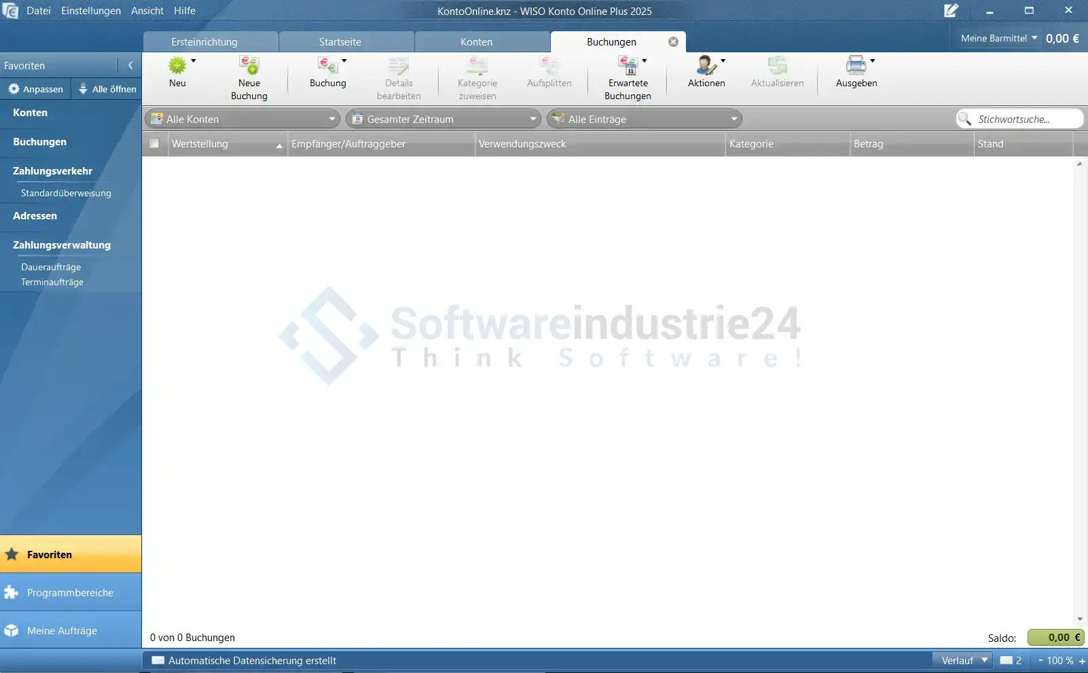This screenshot has width=1088, height=673.
Task: Click the Anpassen button in the sidebar
Action: 36,89
